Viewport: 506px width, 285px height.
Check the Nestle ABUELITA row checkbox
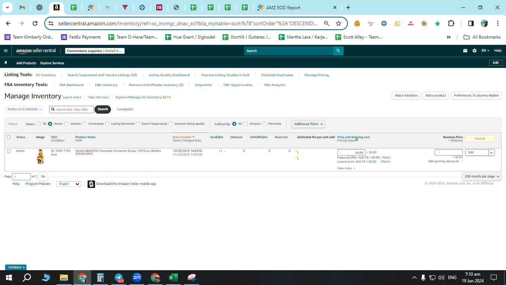(9, 151)
